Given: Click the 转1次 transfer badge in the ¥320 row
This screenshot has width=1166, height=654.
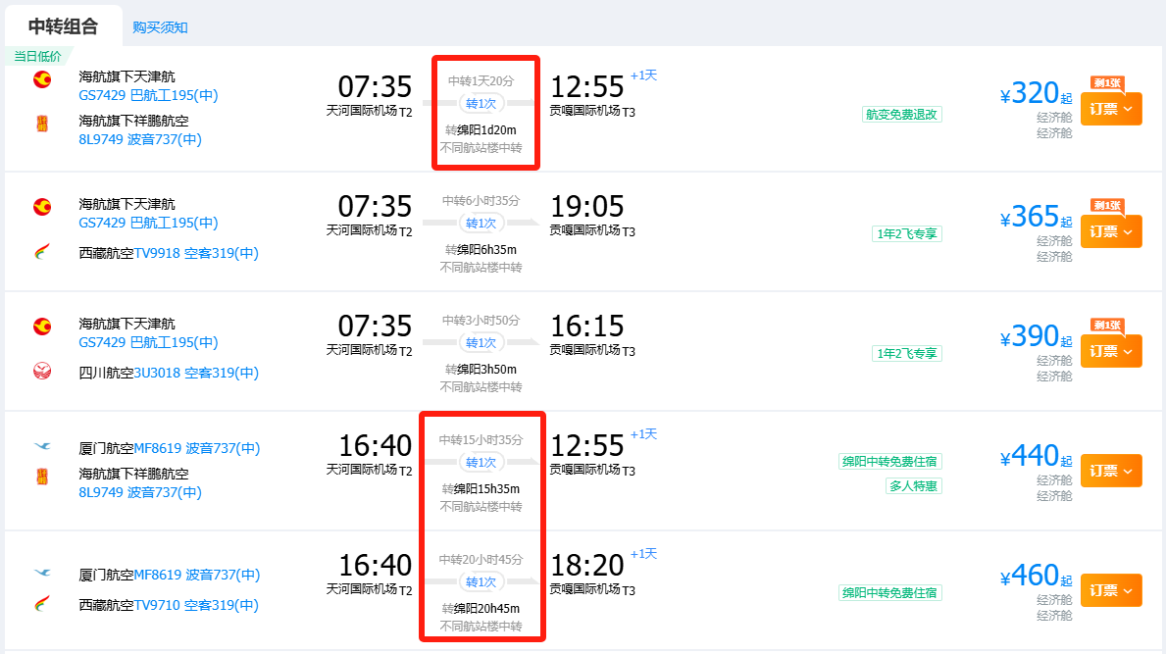Looking at the screenshot, I should pyautogui.click(x=482, y=103).
